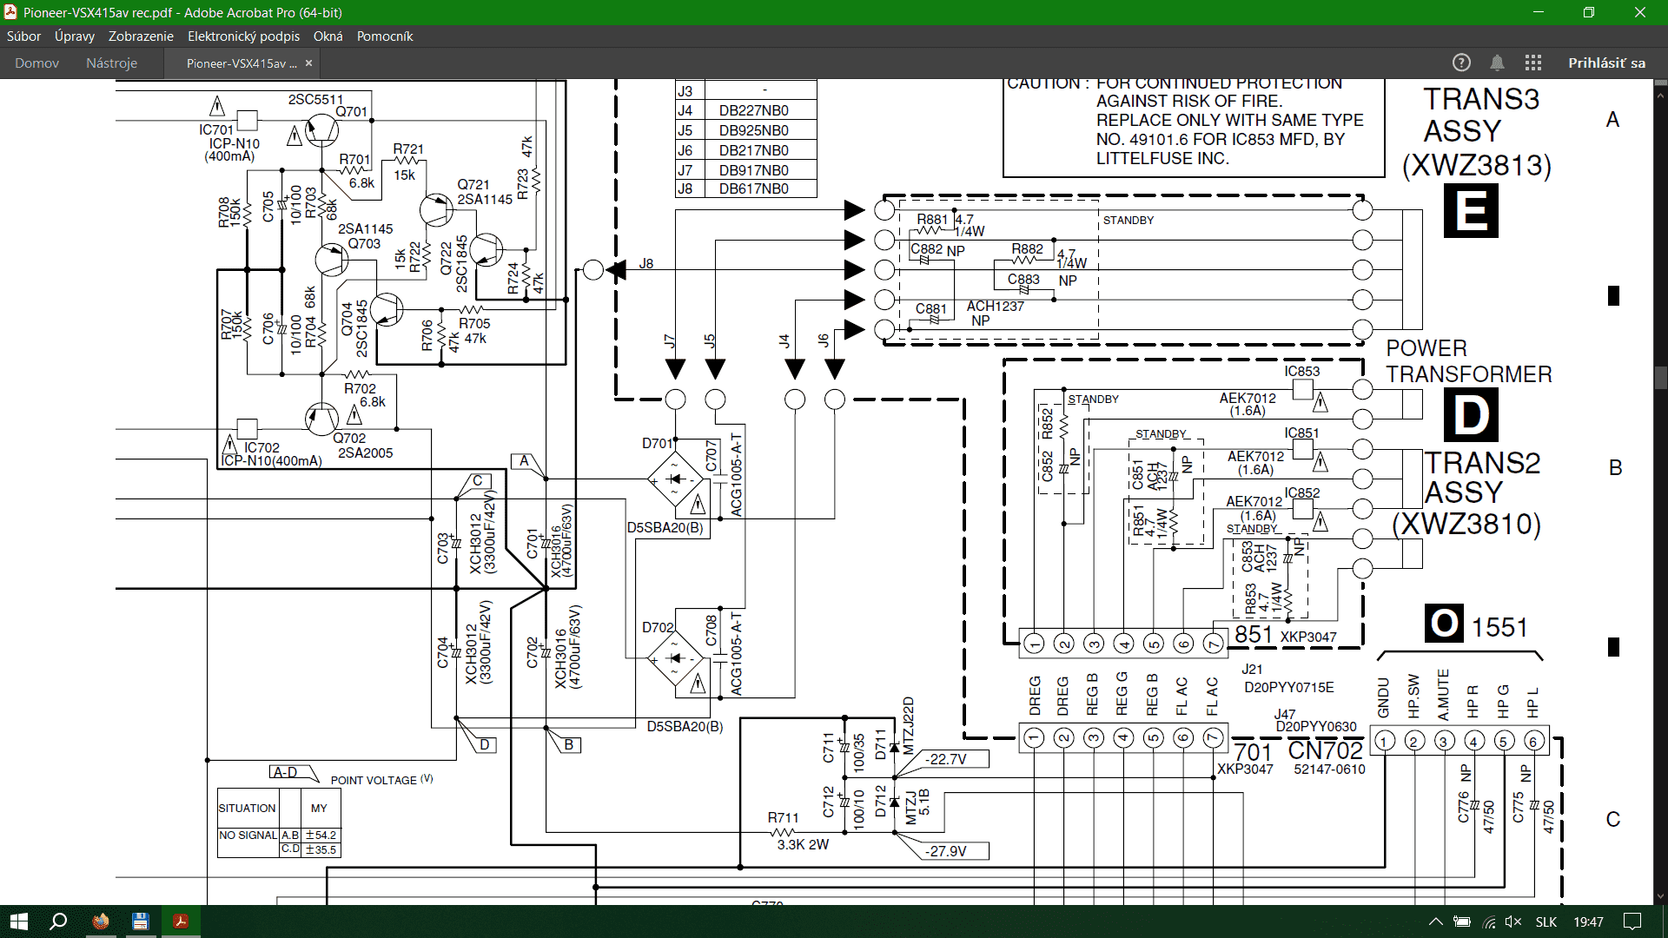Open the Pomocník menu
The height and width of the screenshot is (938, 1668).
pos(384,36)
